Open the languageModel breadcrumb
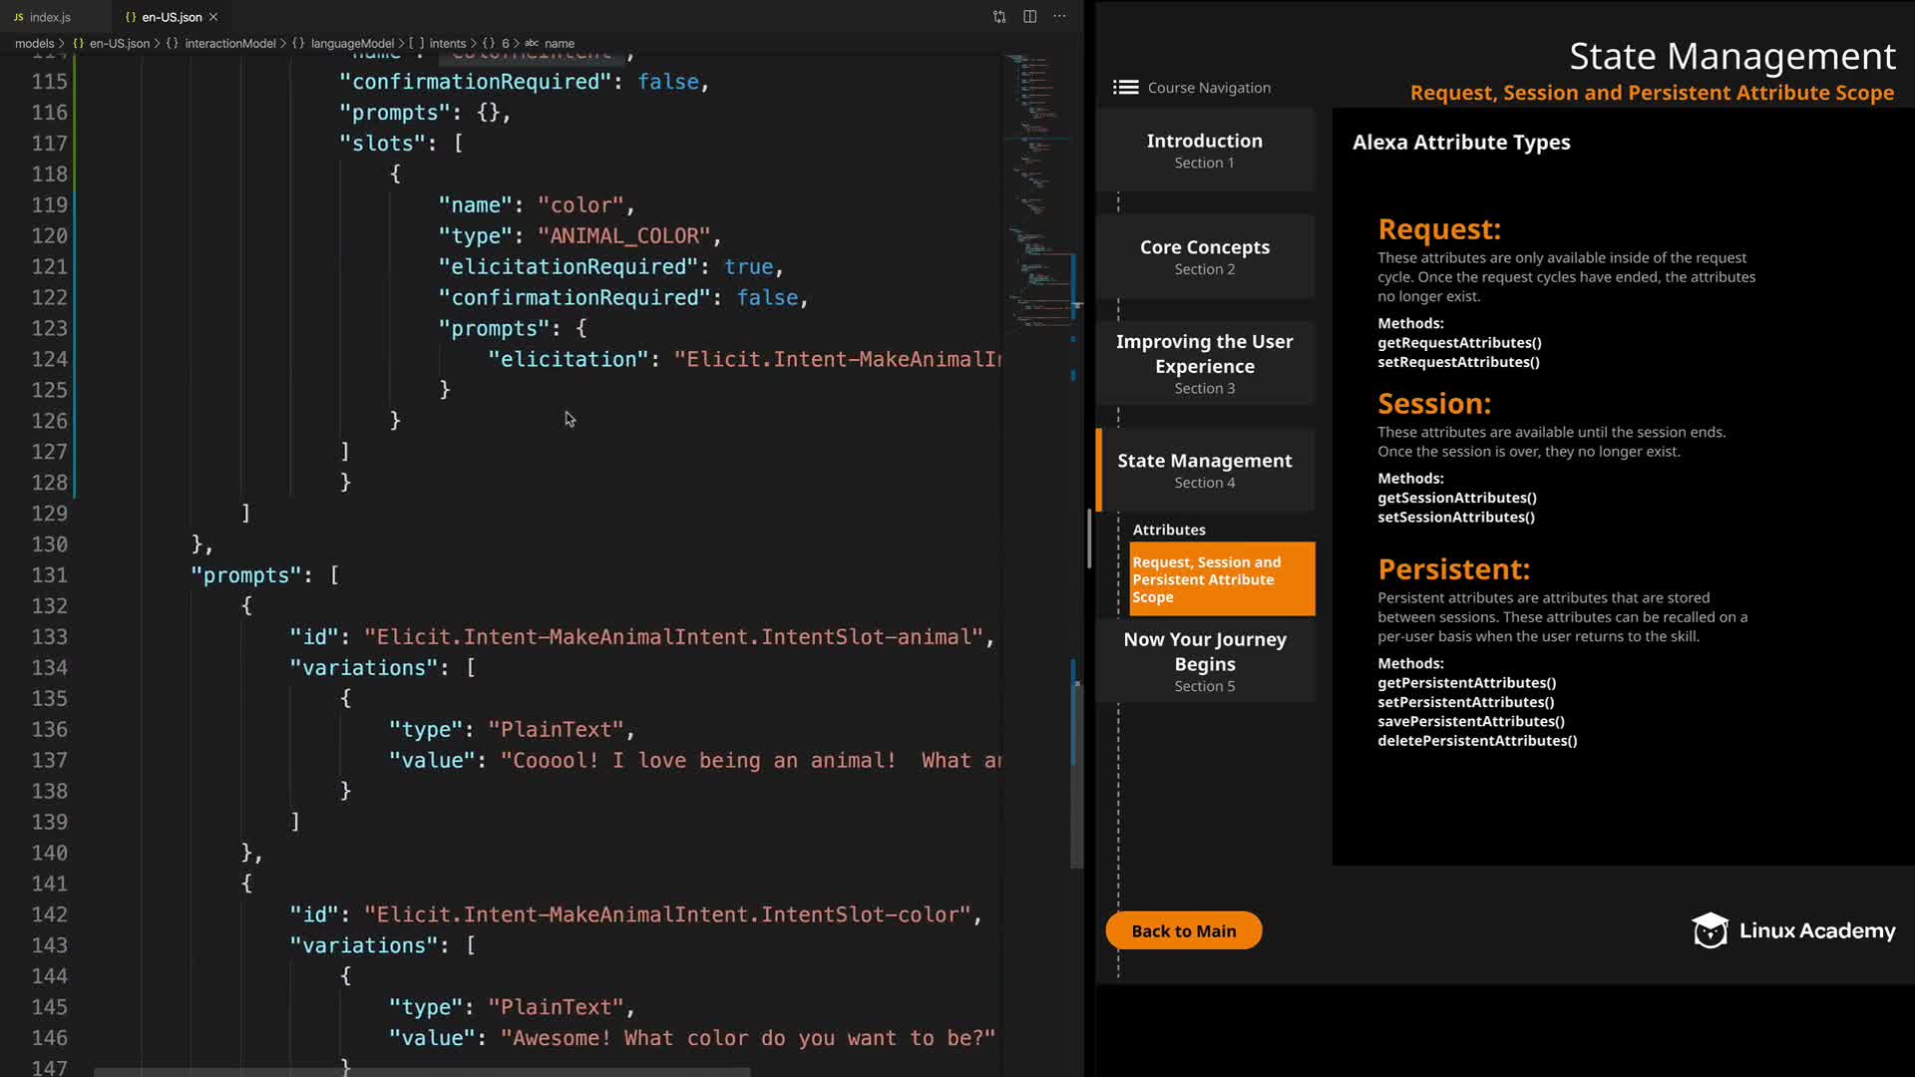 click(351, 44)
